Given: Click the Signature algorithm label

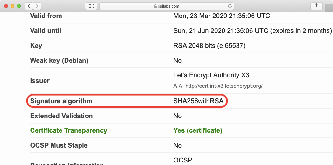Looking at the screenshot, I should click(61, 101).
